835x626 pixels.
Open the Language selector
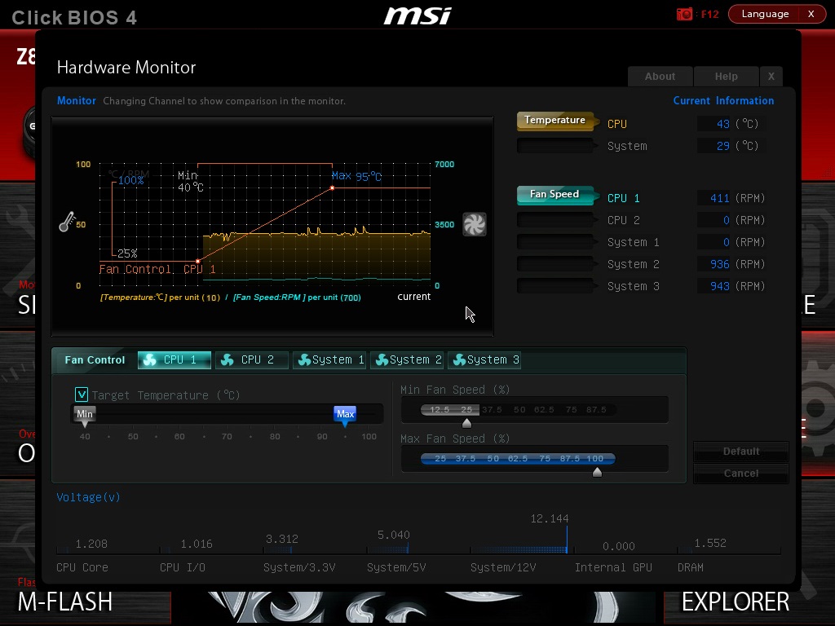765,14
